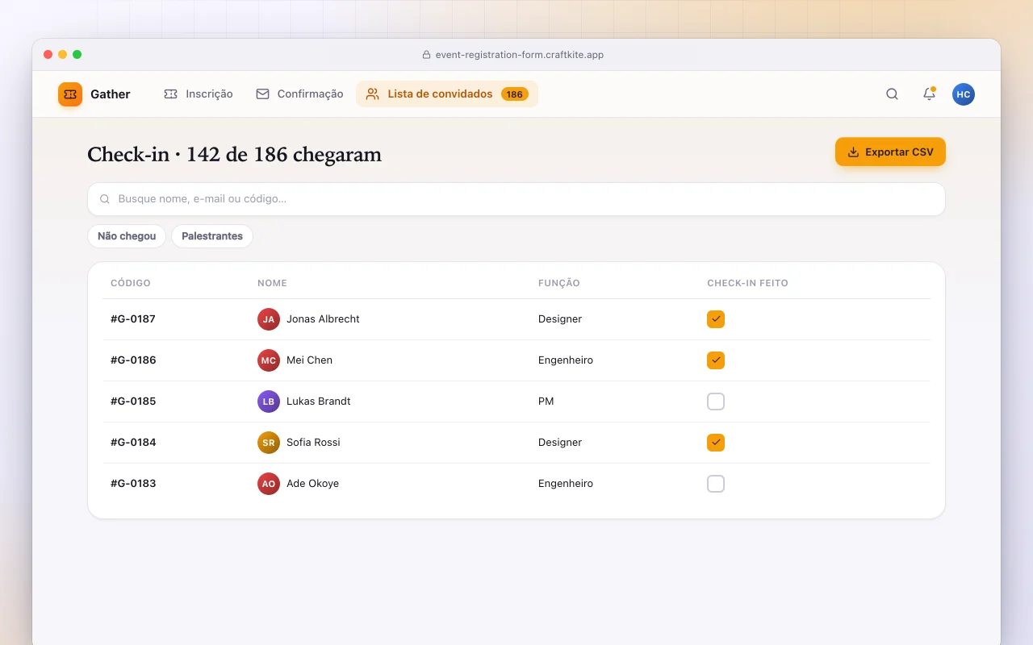Select the Lista de convidados tab

(x=447, y=94)
